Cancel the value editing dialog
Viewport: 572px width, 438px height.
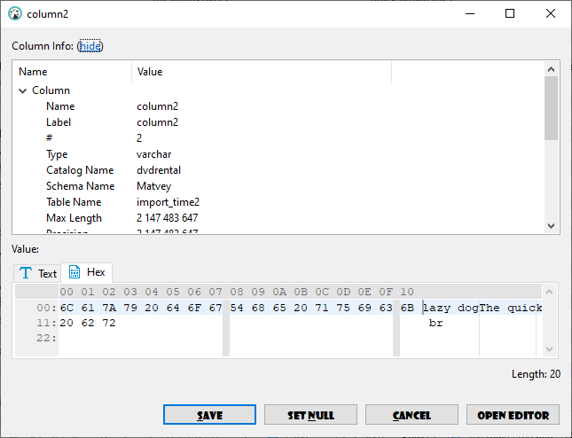pyautogui.click(x=411, y=415)
